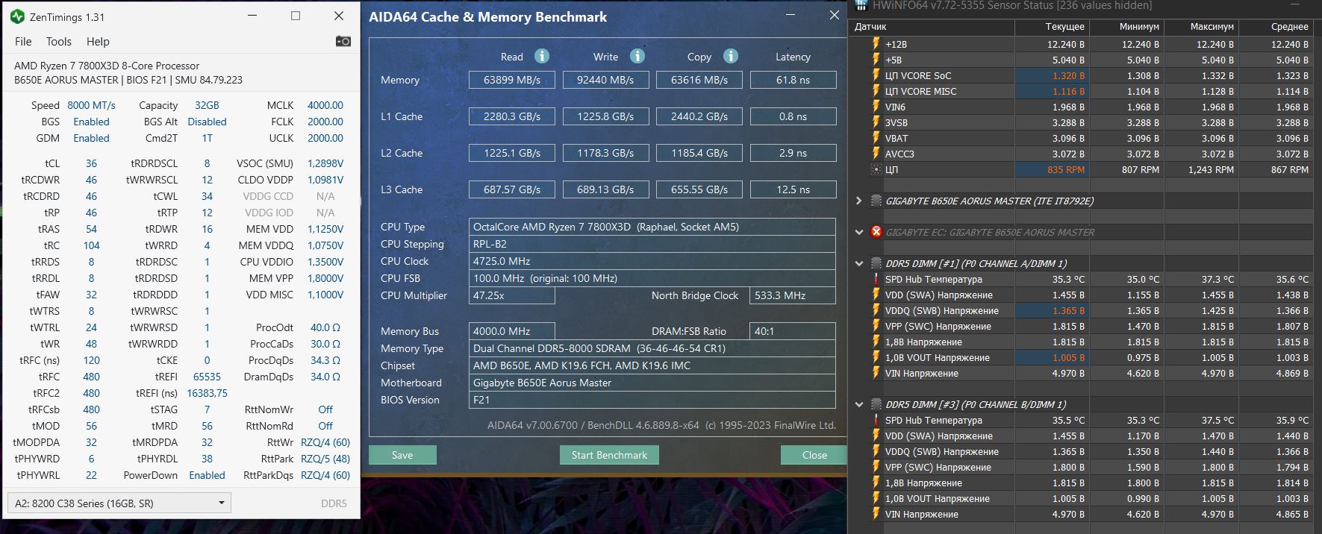Click the GDM Enabled value in ZenTimings
This screenshot has width=1322, height=534.
[91, 138]
